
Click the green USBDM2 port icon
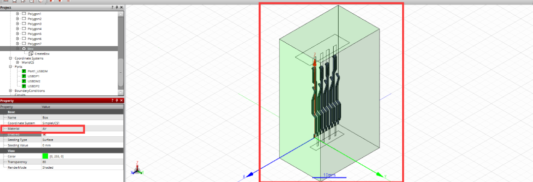24,81
